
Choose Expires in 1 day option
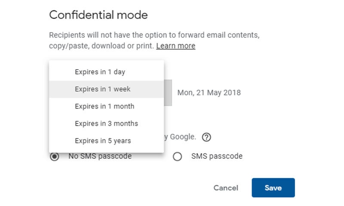coord(106,72)
